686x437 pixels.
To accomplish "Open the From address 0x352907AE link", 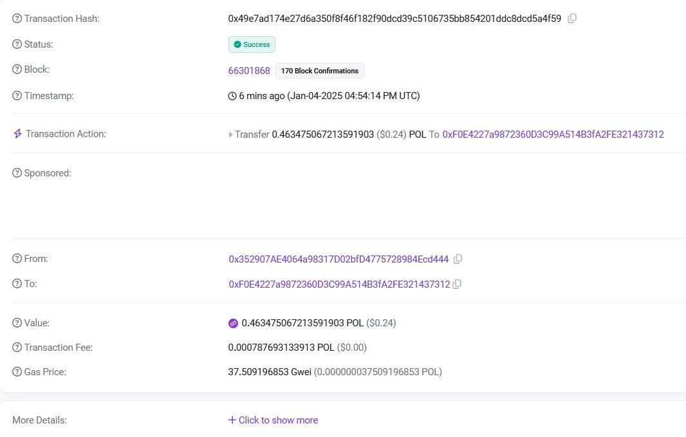I will [338, 259].
